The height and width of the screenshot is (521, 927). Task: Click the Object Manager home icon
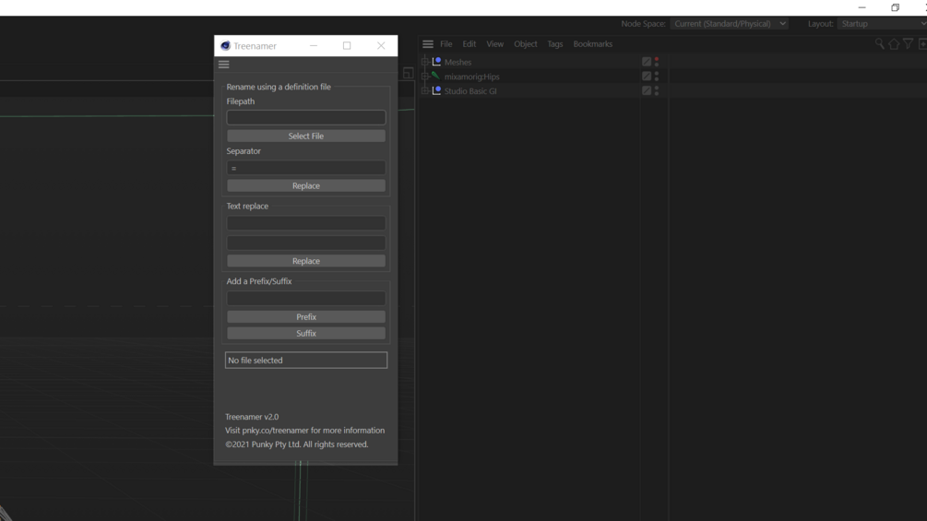(894, 43)
